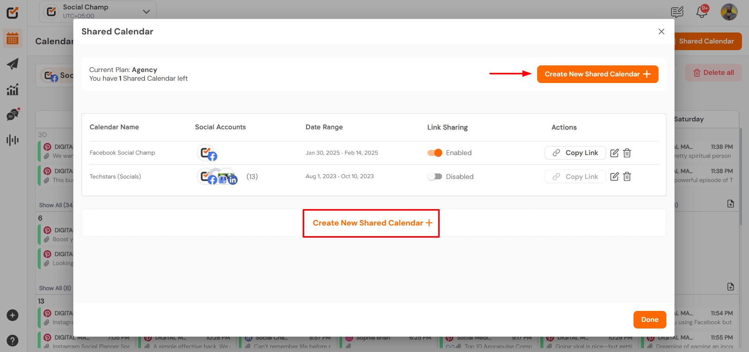Click date range Jan 30, 2025 - Feb 14, 2025
The width and height of the screenshot is (749, 352).
(x=342, y=153)
